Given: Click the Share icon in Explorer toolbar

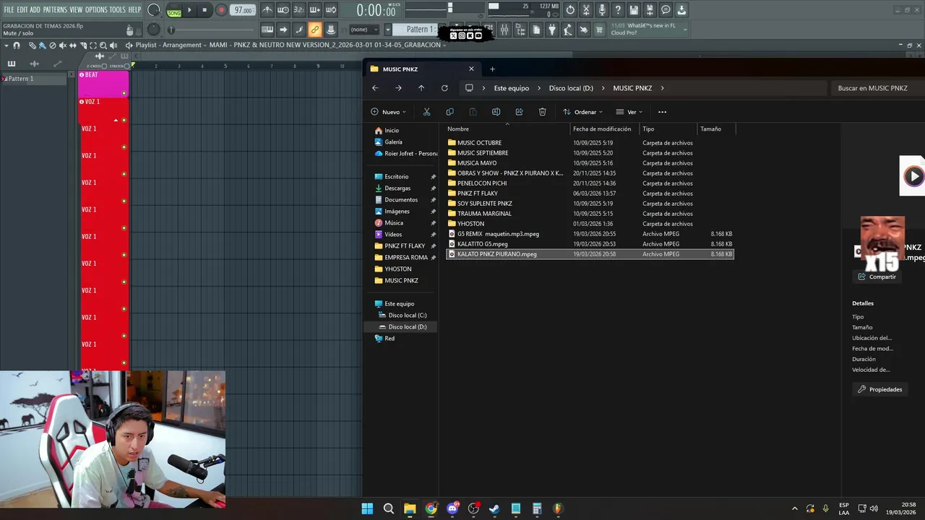Looking at the screenshot, I should tap(519, 112).
